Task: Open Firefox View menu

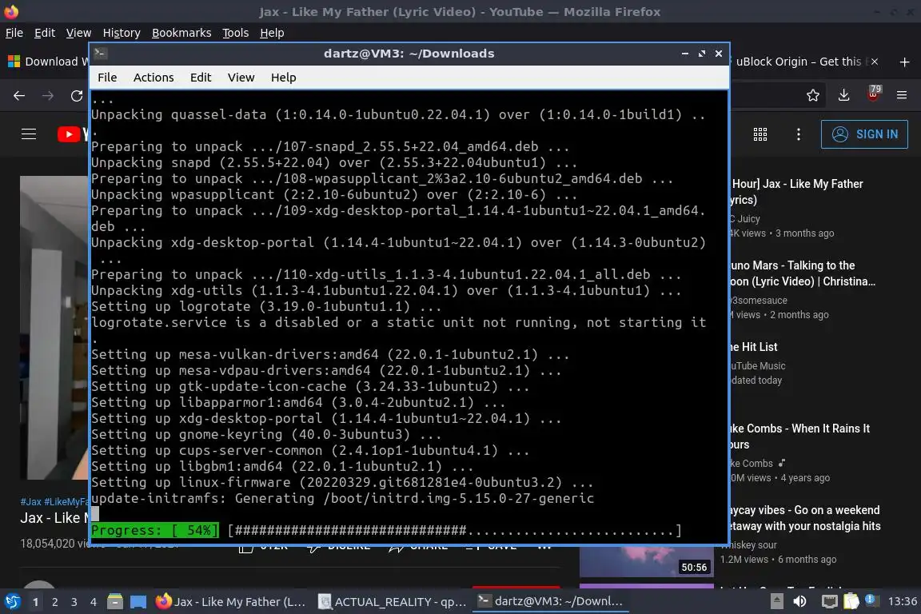Action: 78,33
